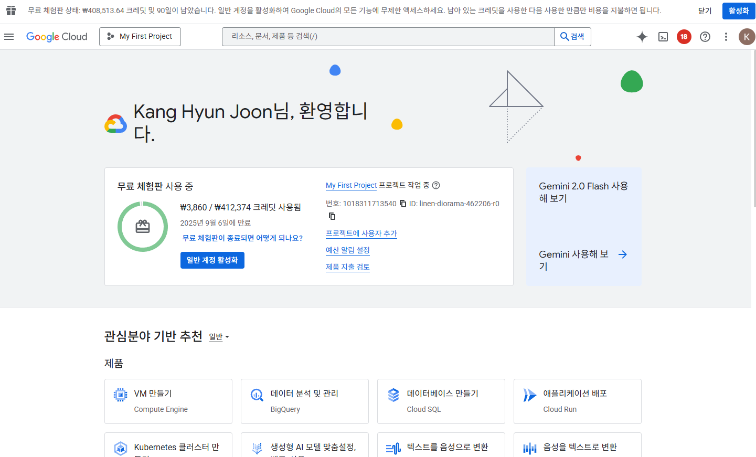The height and width of the screenshot is (457, 756).
Task: Open the Gemini 2.0 Flash 사용해 보기 card
Action: pos(584,227)
